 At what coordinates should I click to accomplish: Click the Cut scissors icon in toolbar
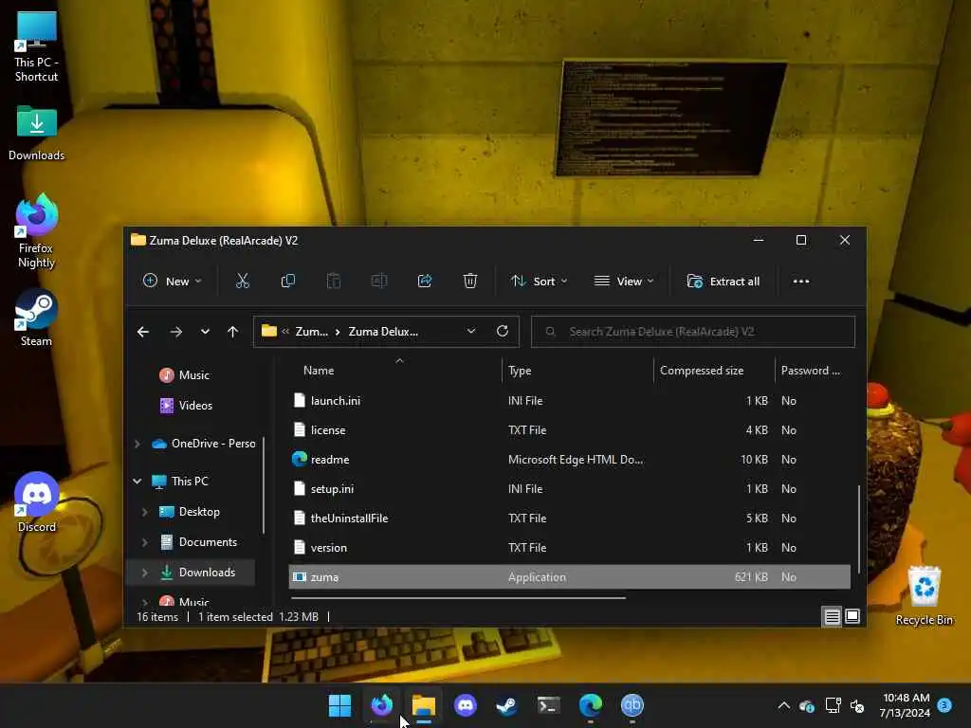[x=242, y=281]
